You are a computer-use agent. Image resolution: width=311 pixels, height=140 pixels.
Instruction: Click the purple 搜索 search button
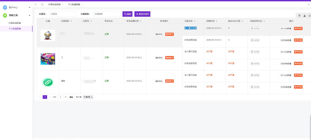click(x=127, y=14)
